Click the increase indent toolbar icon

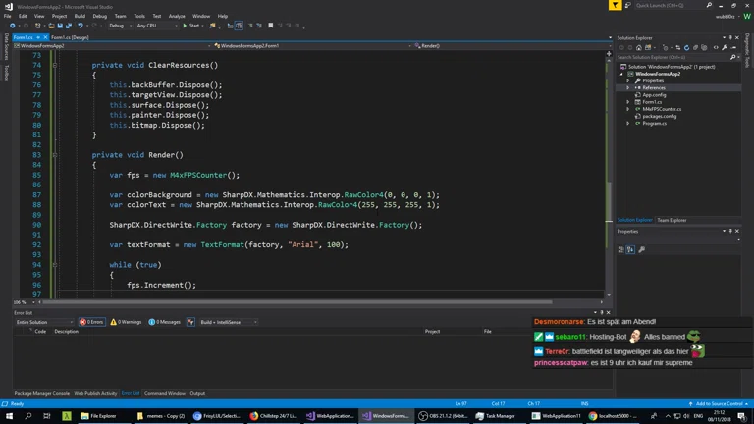259,26
